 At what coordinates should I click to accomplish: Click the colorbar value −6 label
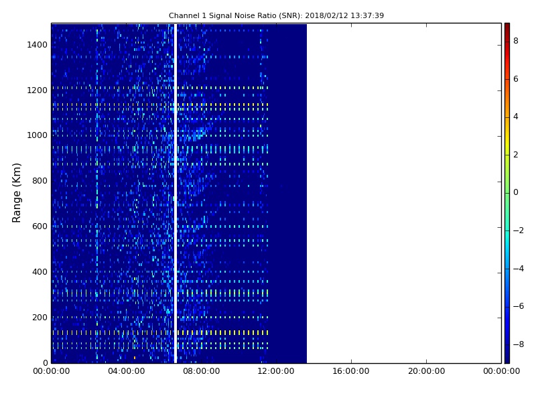click(519, 306)
